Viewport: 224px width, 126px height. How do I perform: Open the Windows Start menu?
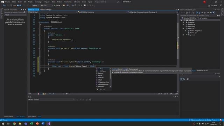pyautogui.click(x=3, y=124)
